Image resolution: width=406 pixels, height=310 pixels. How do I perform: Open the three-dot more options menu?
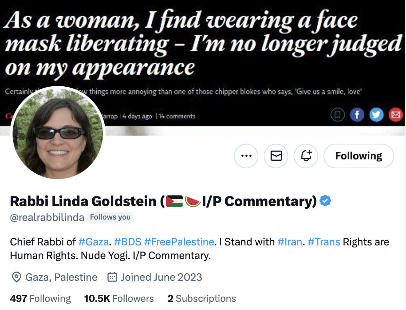[x=246, y=156]
